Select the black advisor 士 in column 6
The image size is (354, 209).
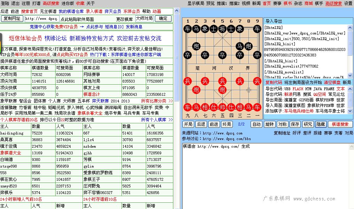coord(231,29)
